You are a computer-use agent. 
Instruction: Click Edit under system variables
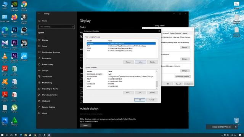point(140,93)
